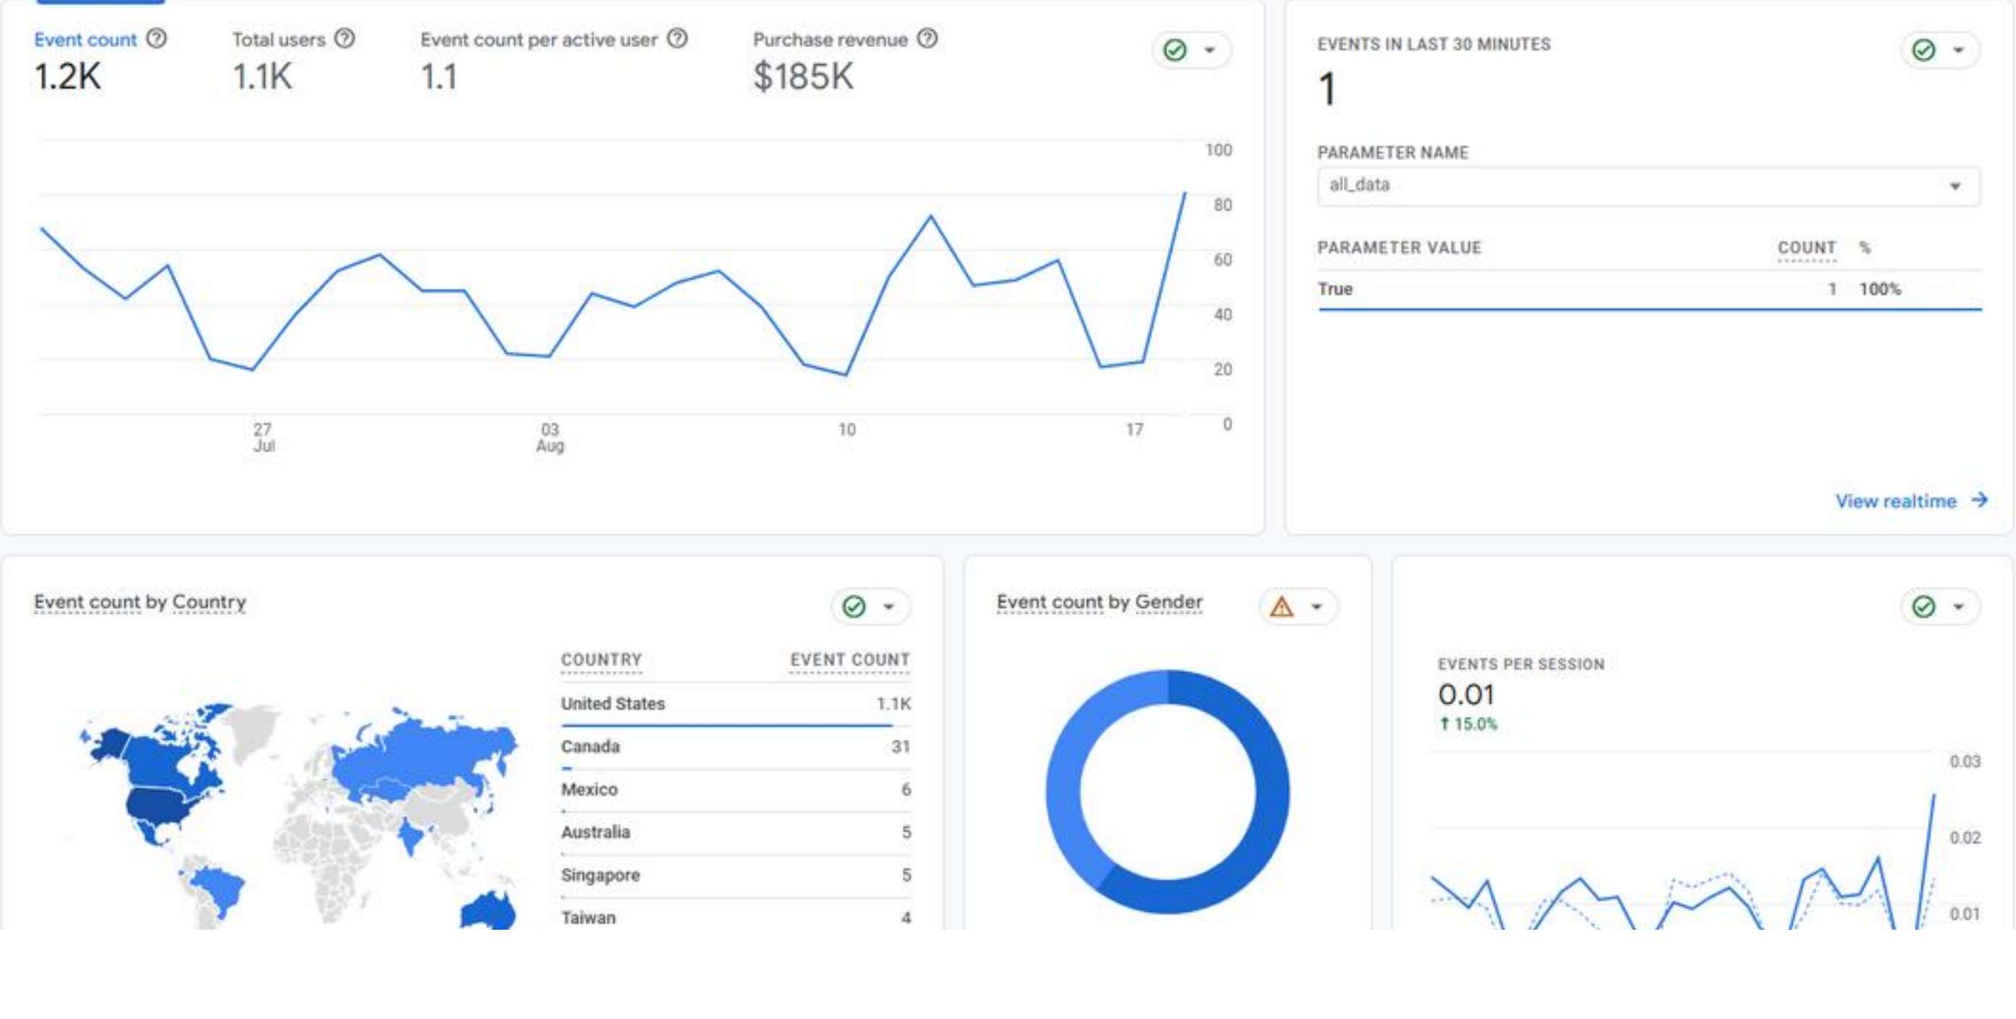Open dropdown arrow on Events per session card
Screen dimensions: 2016x1019
(1958, 606)
